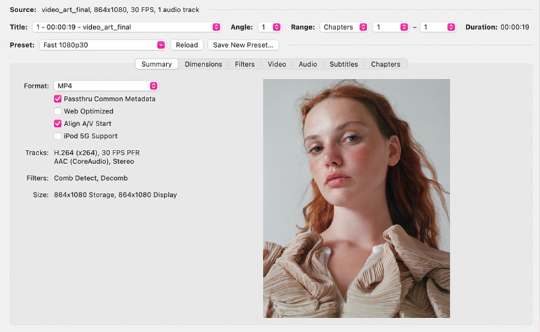Disable Passthru Common Metadata checkbox
Screen dimensions: 540x332
(x=58, y=99)
